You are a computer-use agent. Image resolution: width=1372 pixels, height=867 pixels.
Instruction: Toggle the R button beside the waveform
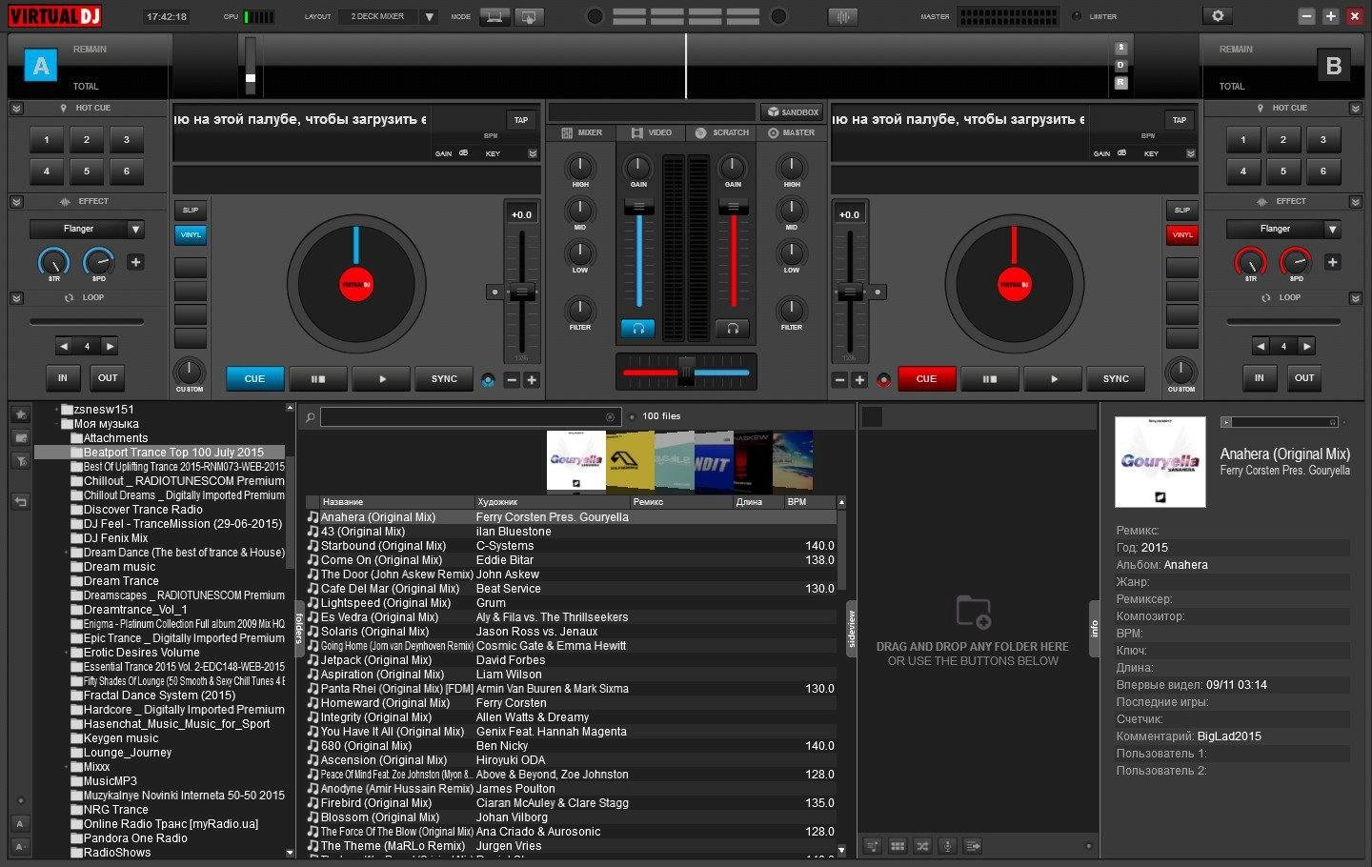click(x=1121, y=83)
